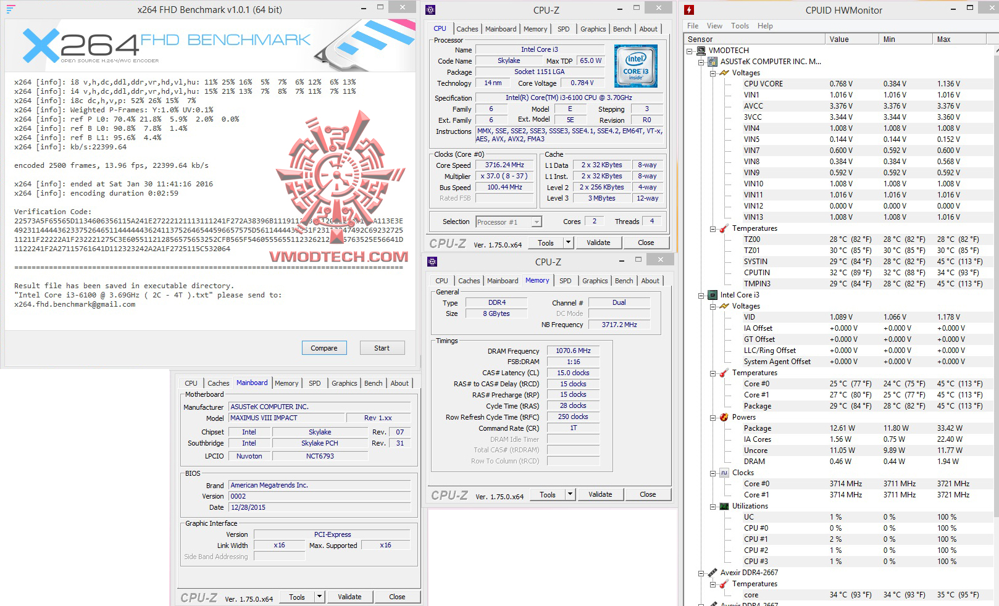Click the CPU-Z icon in the CPU-tab window title bar

click(x=431, y=10)
